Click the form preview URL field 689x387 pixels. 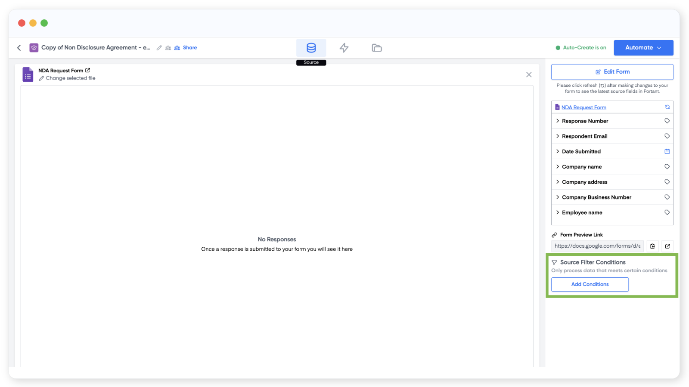coord(597,246)
